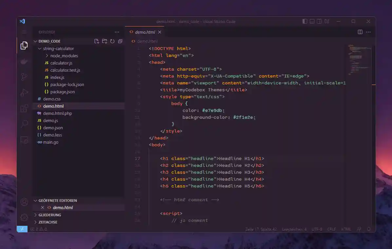Toggle the primary sidebar visibility
This screenshot has height=249, width=392.
305,22
